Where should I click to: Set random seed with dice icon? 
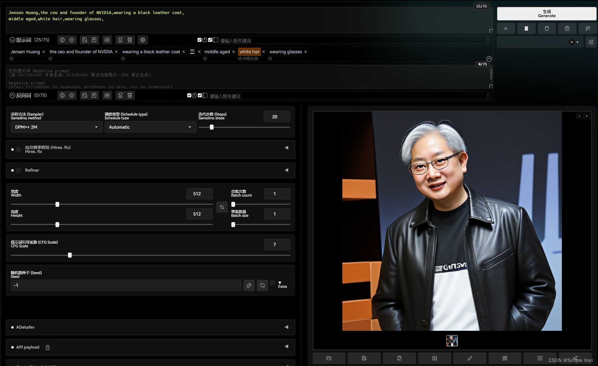coord(249,285)
